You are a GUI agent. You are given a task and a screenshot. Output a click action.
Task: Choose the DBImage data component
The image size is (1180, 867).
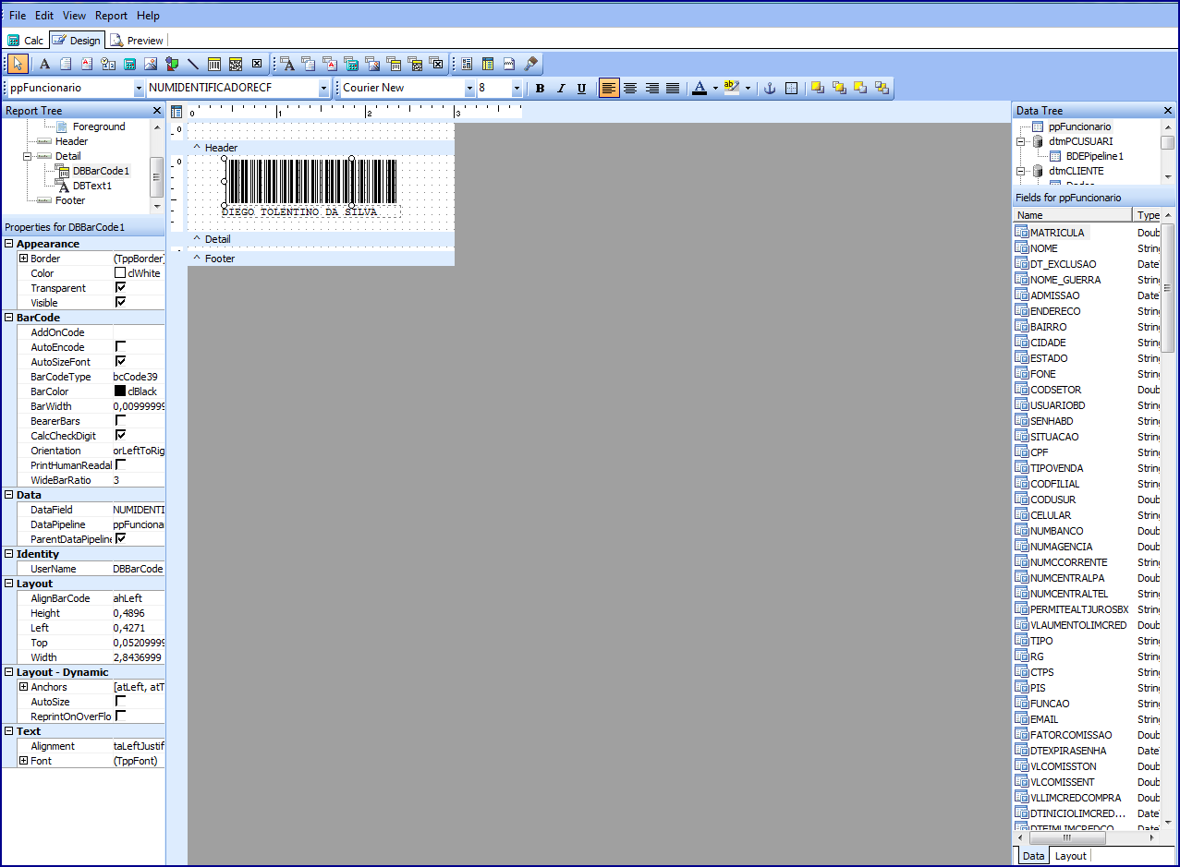point(372,64)
